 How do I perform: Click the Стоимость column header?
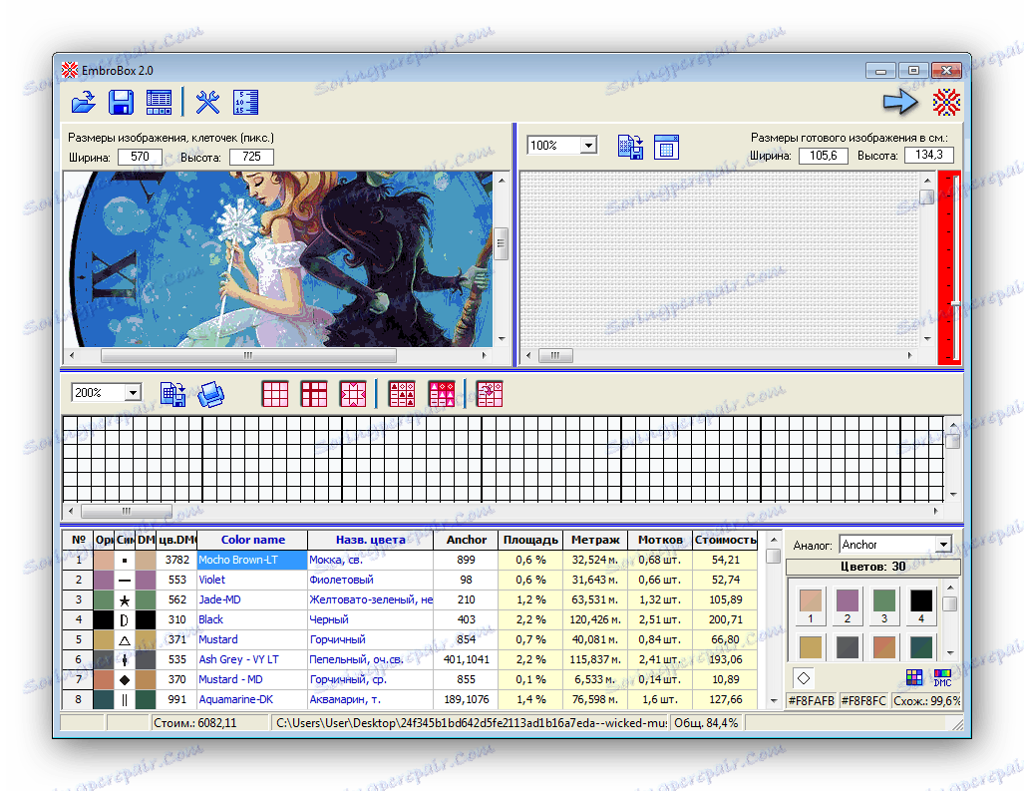coord(726,540)
